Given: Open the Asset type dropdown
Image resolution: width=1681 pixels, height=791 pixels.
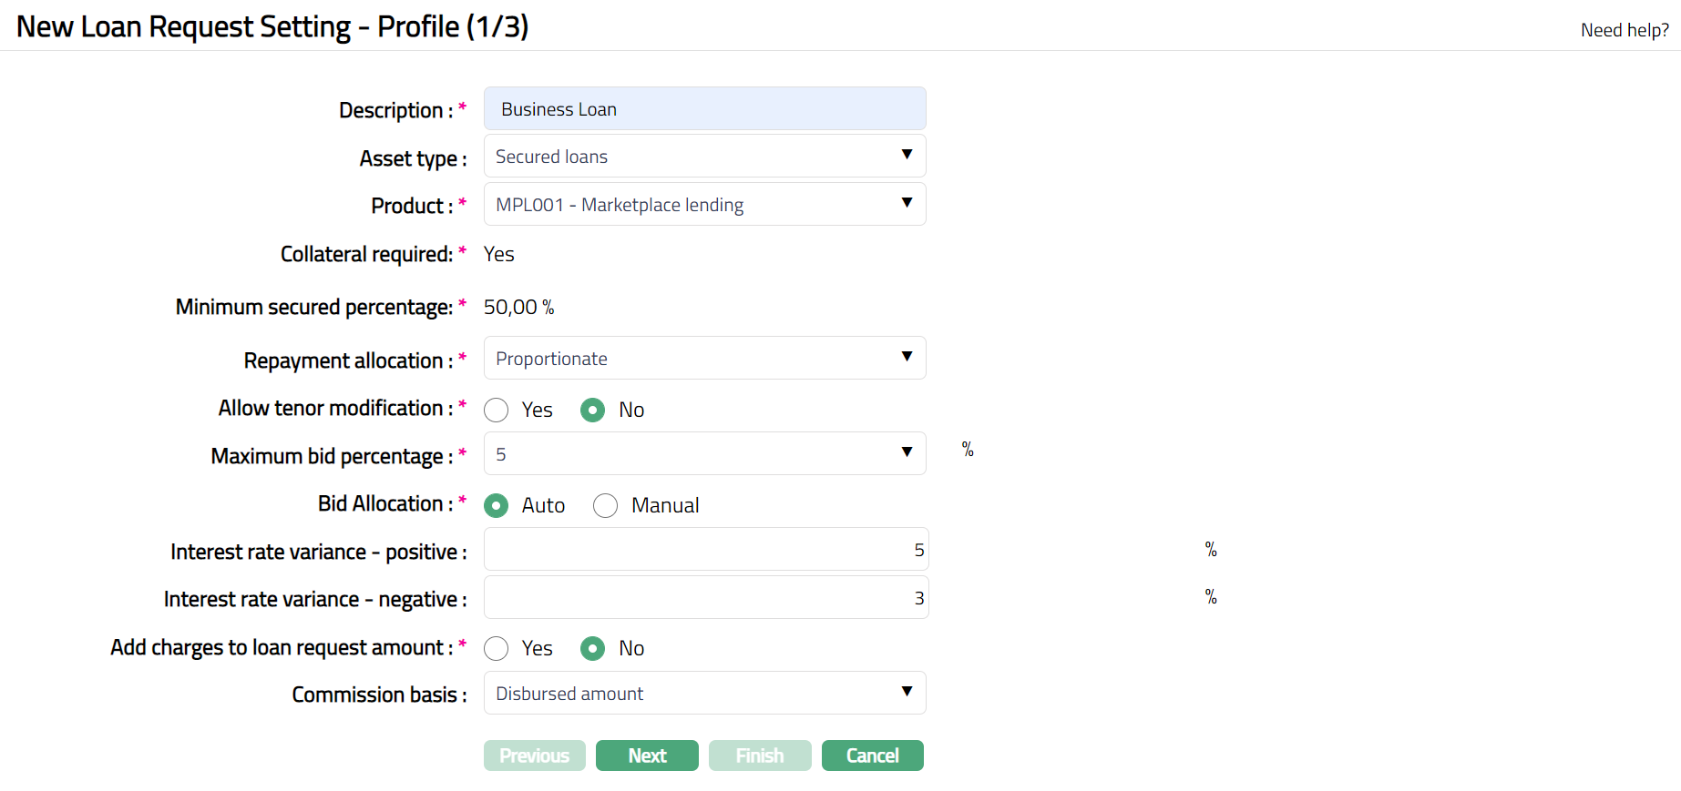Looking at the screenshot, I should pyautogui.click(x=703, y=157).
